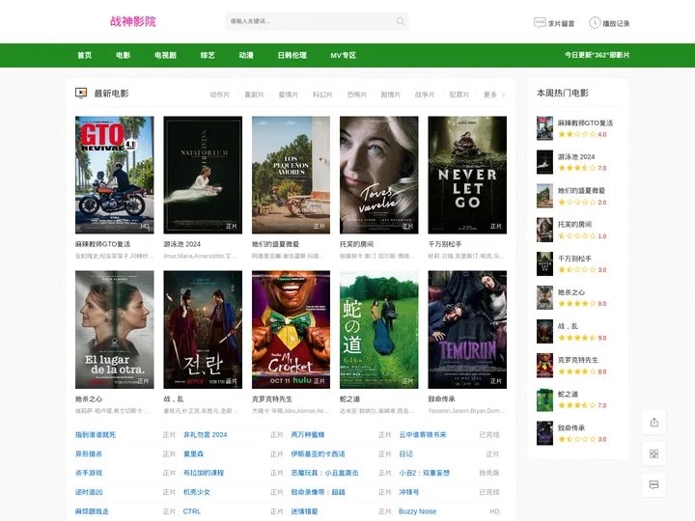The image size is (695, 521).
Task: Filter by 剧情片 category
Action: (391, 95)
